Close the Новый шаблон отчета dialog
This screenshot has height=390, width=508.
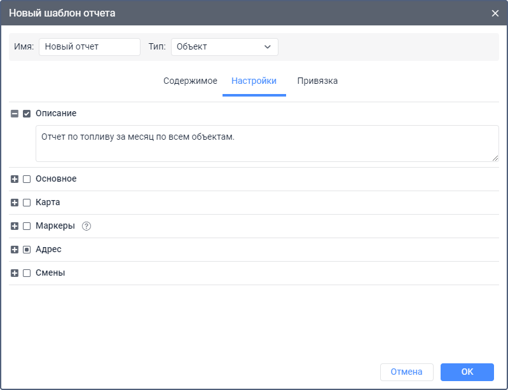click(x=495, y=13)
